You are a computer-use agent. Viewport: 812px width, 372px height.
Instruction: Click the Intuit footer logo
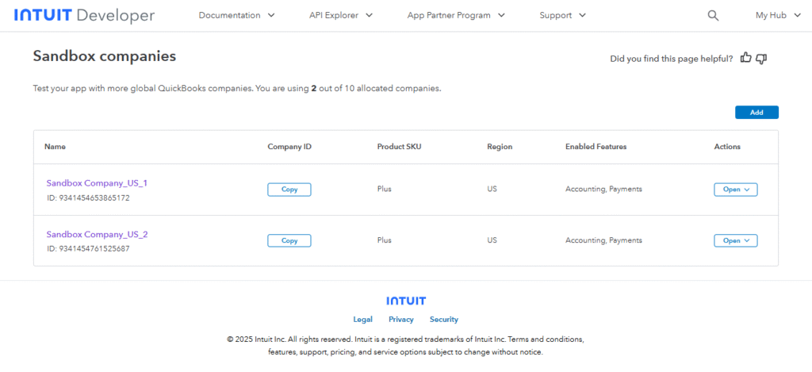[406, 301]
